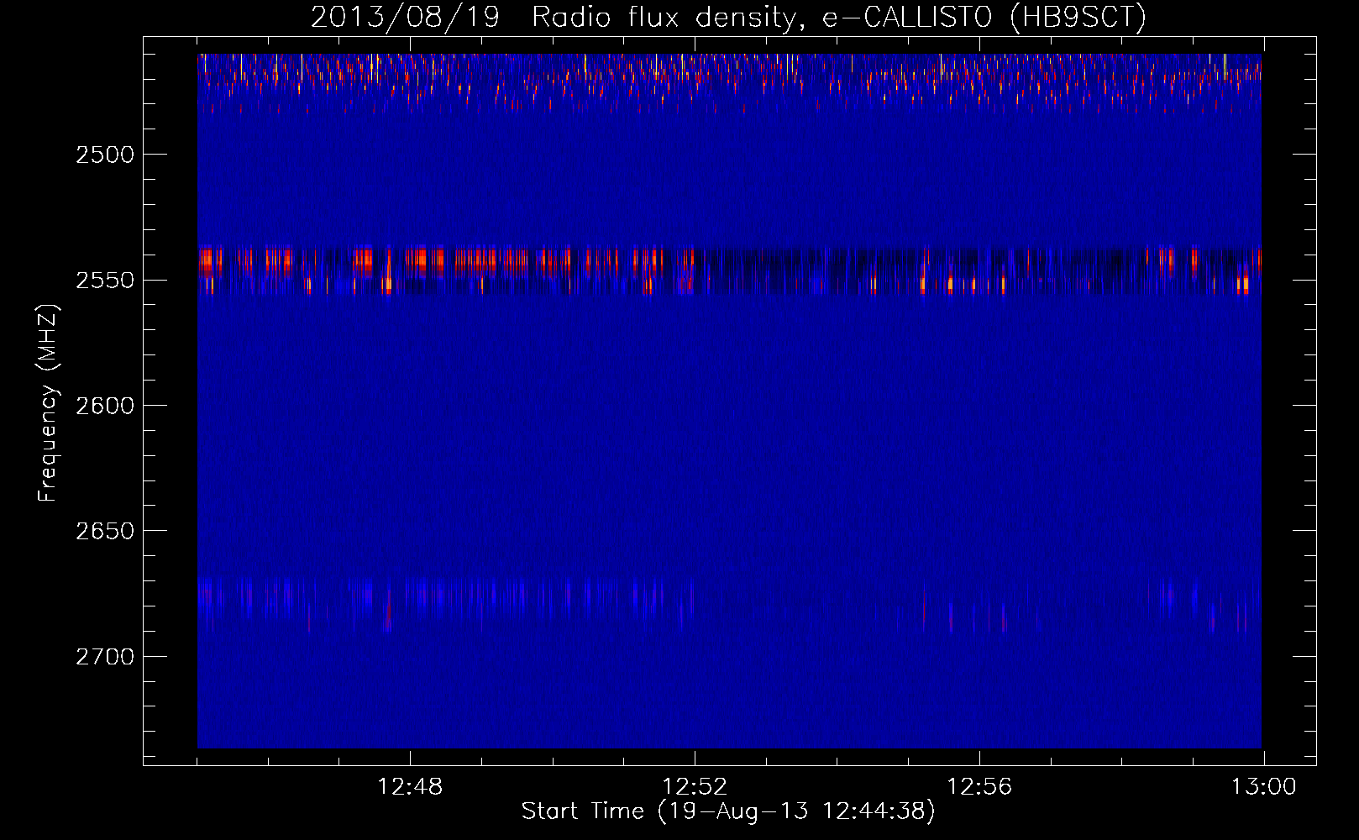
Task: Click the 12:48 time tick label
Action: (x=410, y=787)
